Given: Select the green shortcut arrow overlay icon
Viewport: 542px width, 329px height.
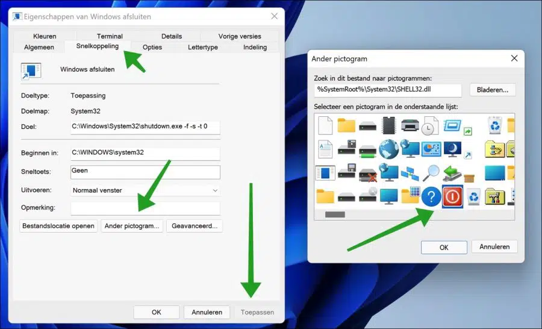Looking at the screenshot, I should [468, 131].
